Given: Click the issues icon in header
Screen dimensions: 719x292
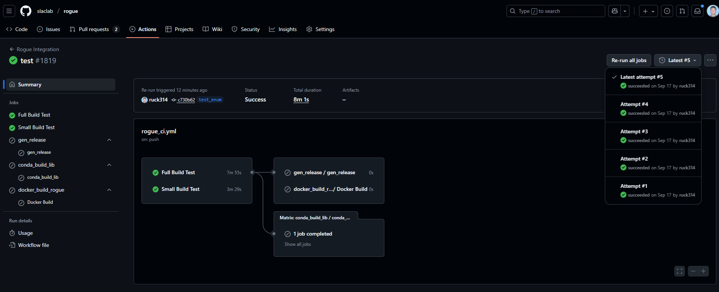Looking at the screenshot, I should coord(667,11).
